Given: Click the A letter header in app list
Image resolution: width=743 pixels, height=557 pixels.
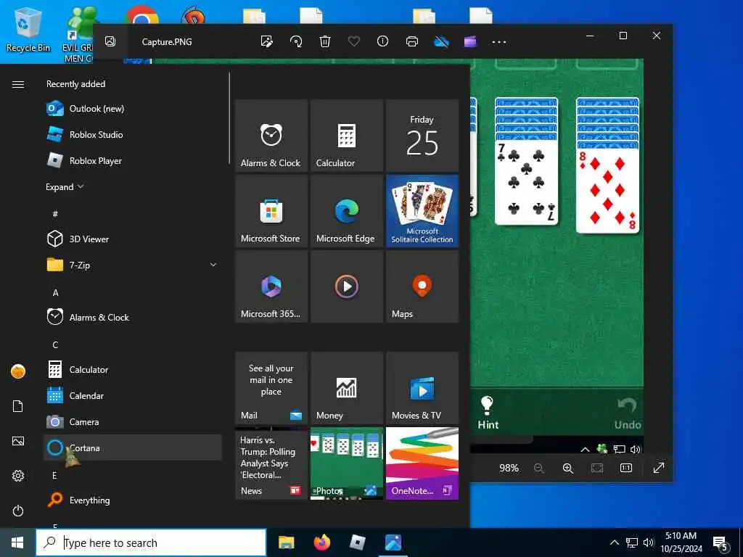Looking at the screenshot, I should [55, 292].
